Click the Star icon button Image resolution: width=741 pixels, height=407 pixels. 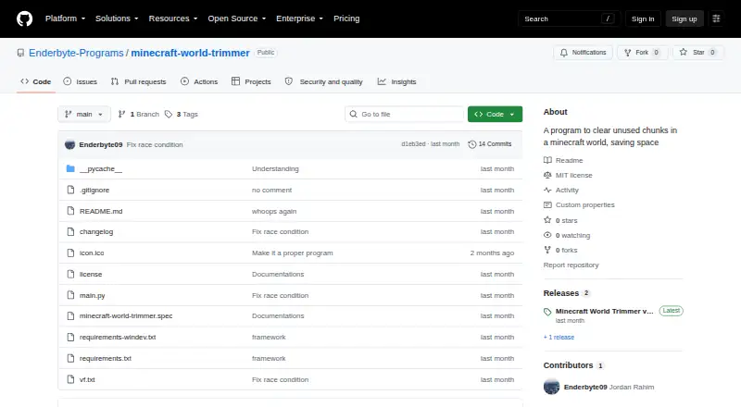[x=684, y=53]
